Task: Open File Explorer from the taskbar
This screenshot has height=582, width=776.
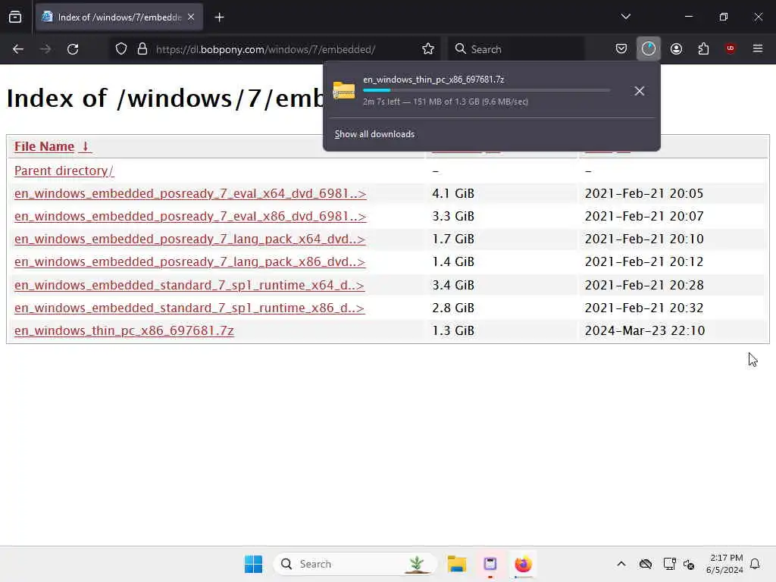Action: (x=457, y=564)
